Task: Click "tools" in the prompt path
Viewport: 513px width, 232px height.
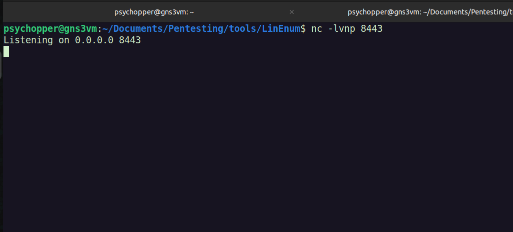Action: 242,29
